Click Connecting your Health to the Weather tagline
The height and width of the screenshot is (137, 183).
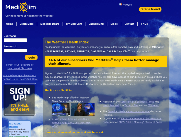click(x=29, y=16)
